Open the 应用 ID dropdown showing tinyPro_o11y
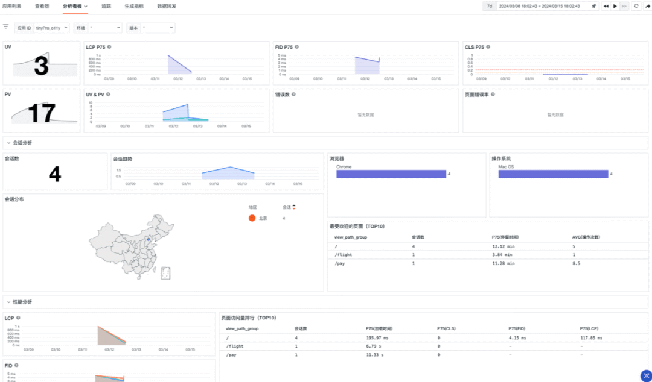 coord(51,28)
